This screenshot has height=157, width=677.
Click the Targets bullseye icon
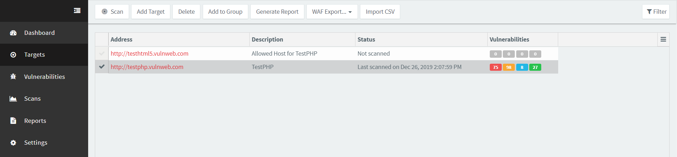13,55
